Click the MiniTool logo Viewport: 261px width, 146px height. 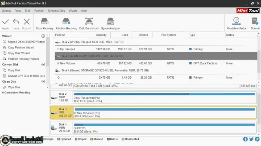pos(248,11)
